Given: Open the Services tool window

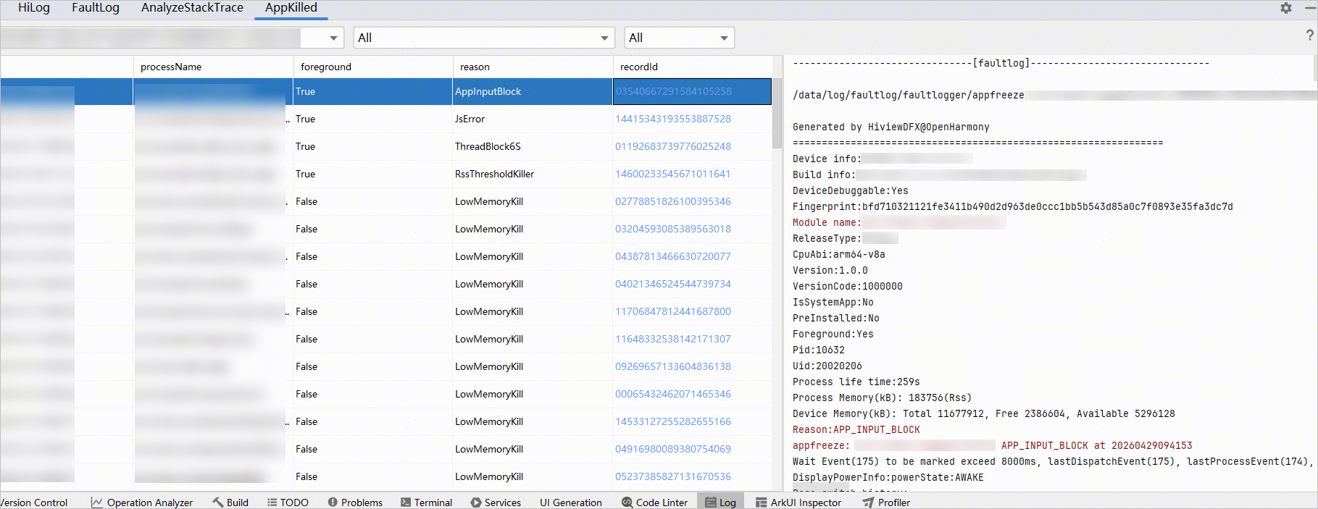Looking at the screenshot, I should pos(496,502).
